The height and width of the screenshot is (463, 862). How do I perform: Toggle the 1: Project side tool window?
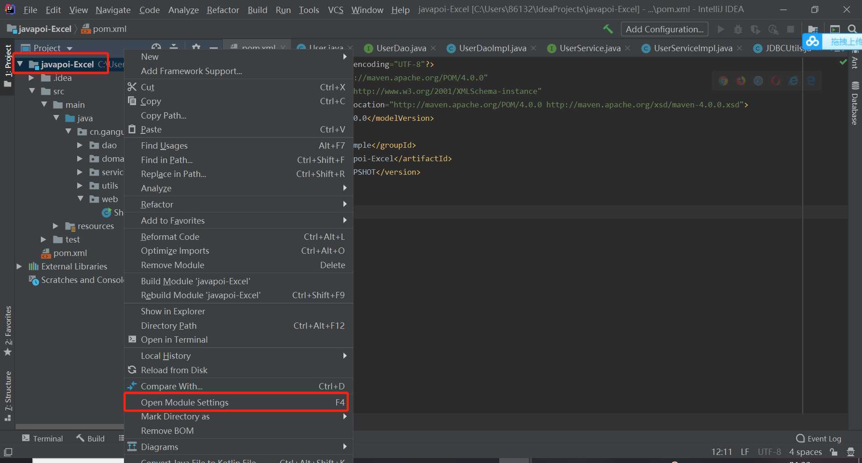8,66
